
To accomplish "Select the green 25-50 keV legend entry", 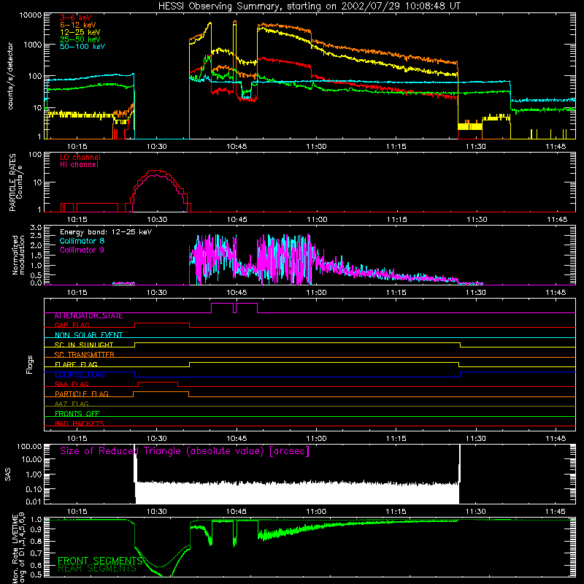I will 80,39.
